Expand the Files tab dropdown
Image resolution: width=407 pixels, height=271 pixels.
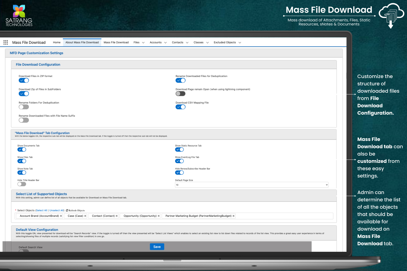[143, 43]
